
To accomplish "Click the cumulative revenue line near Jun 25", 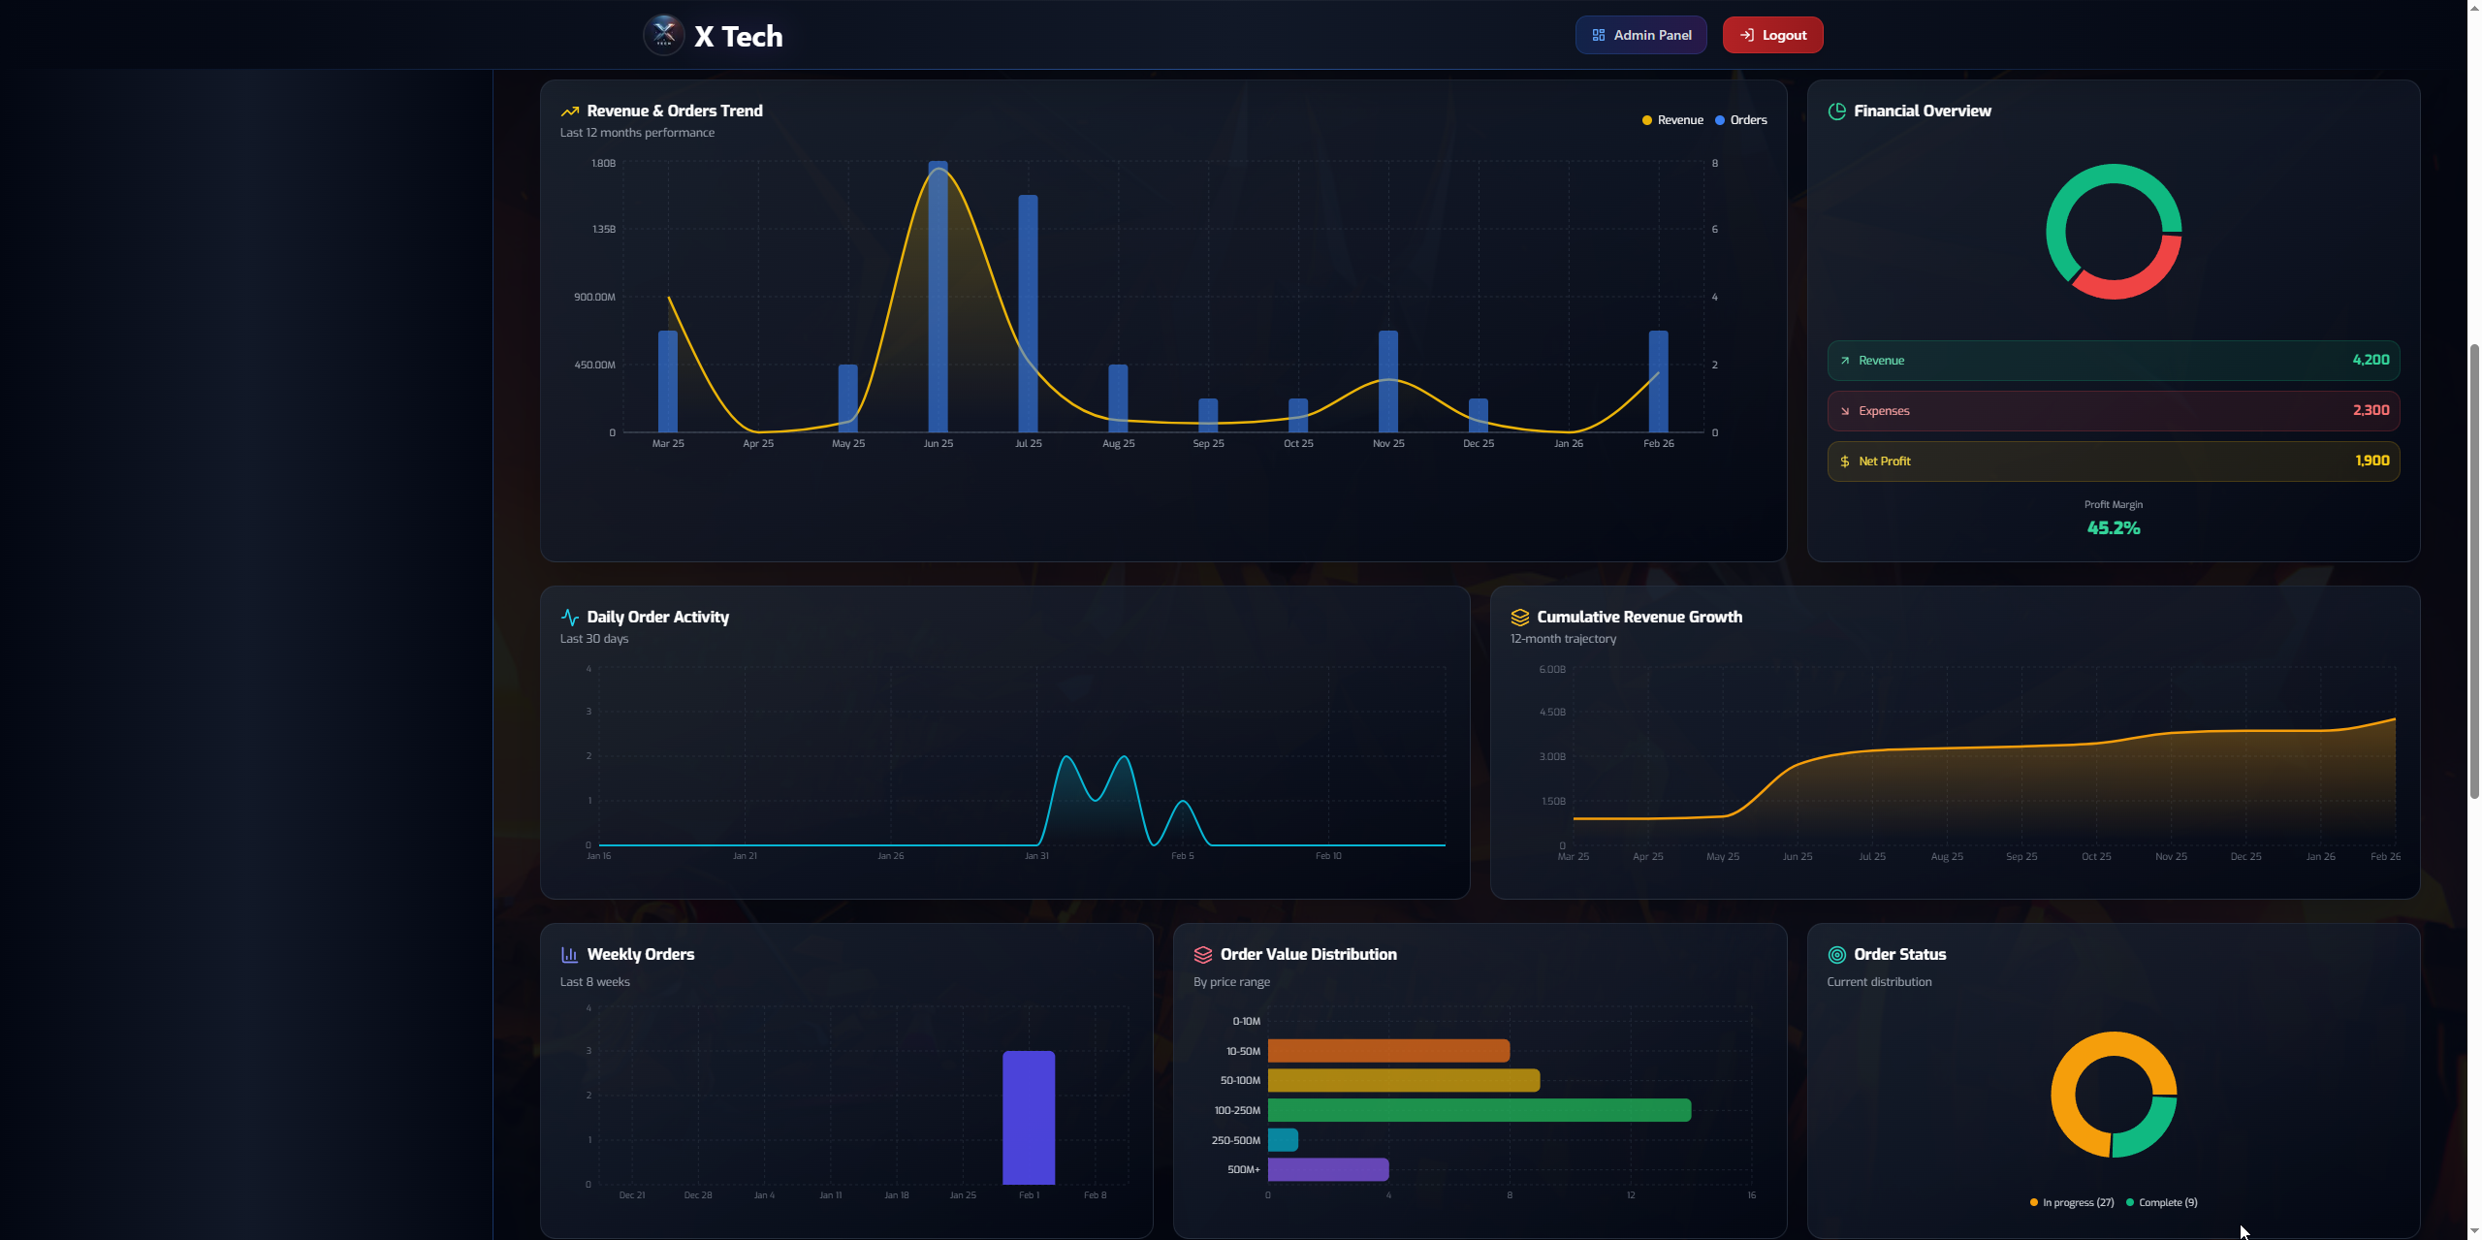I will (x=1797, y=765).
